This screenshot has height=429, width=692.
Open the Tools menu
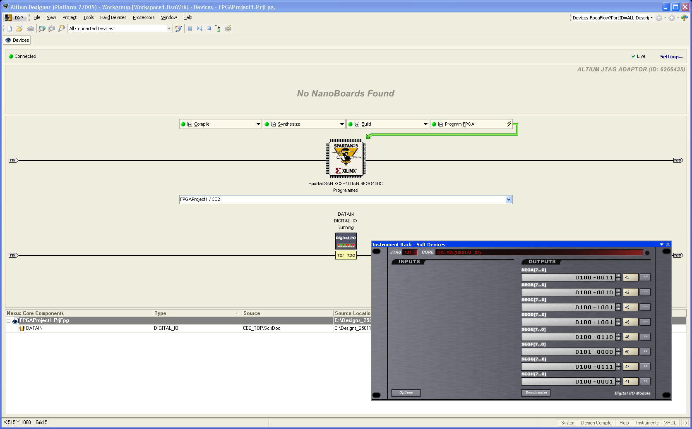coord(89,17)
